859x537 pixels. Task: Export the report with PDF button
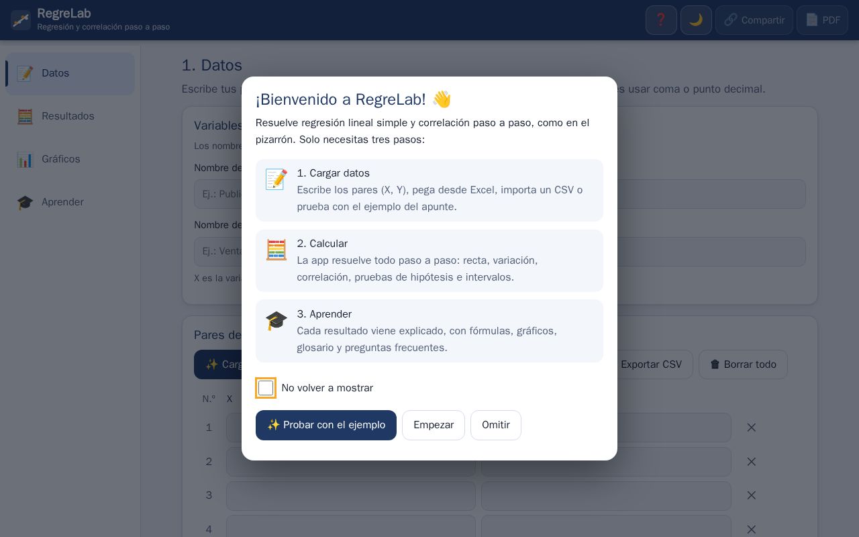coord(822,20)
